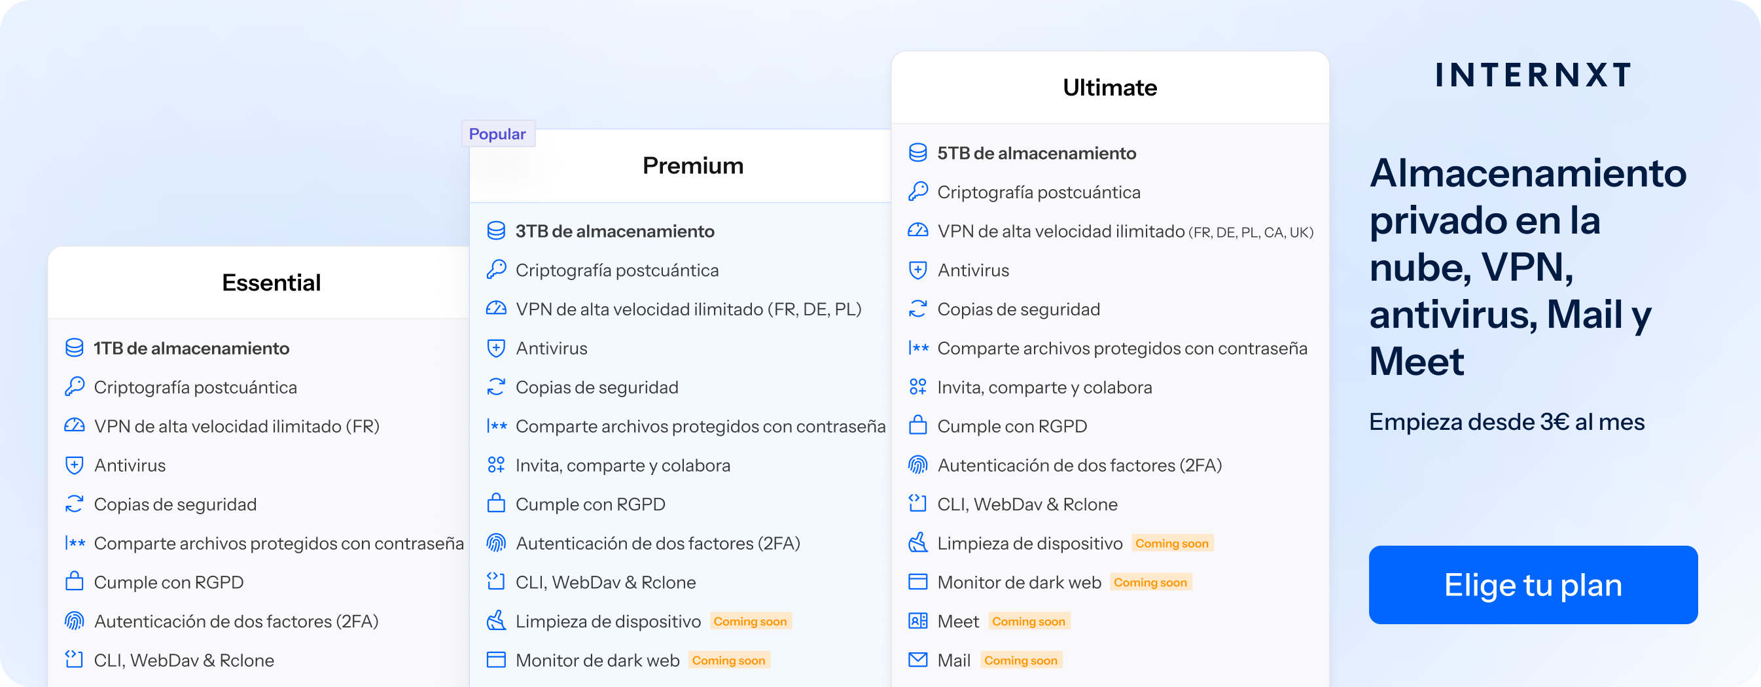Select the Premium plan header tab
Image resolution: width=1761 pixels, height=687 pixels.
pos(692,165)
